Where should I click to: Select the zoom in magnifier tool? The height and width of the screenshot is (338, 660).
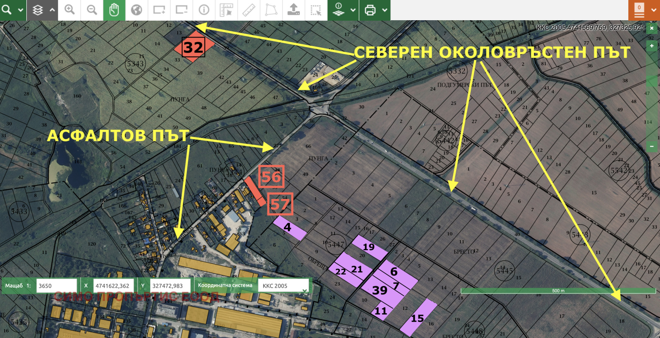(x=69, y=10)
